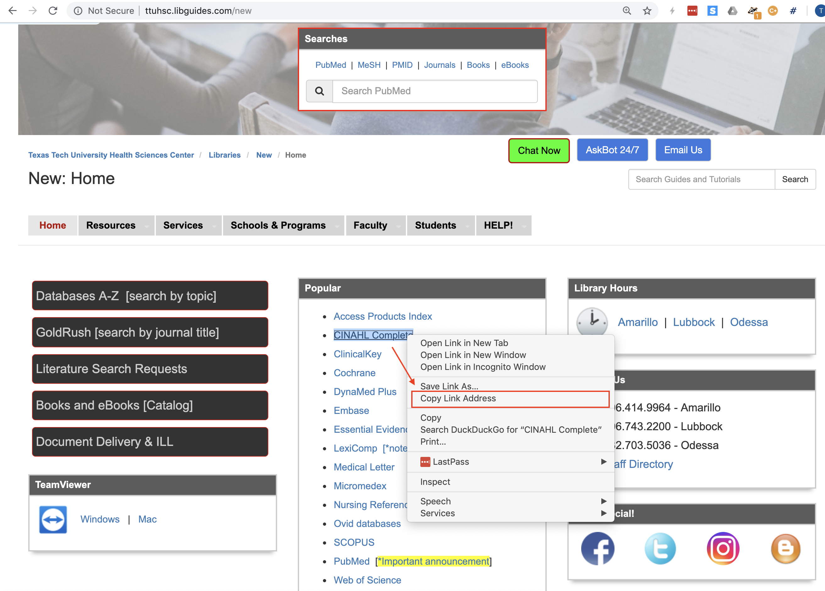Select Print... in context menu
Viewport: 825px width, 591px height.
click(x=510, y=442)
